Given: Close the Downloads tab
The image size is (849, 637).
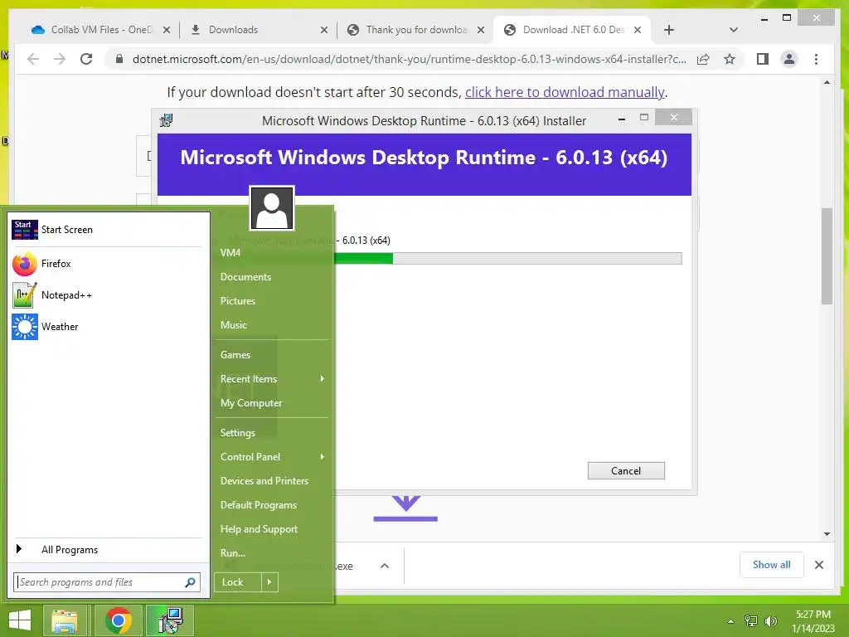Looking at the screenshot, I should (324, 30).
